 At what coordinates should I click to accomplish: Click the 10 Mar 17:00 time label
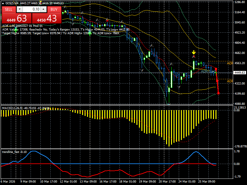49,182
